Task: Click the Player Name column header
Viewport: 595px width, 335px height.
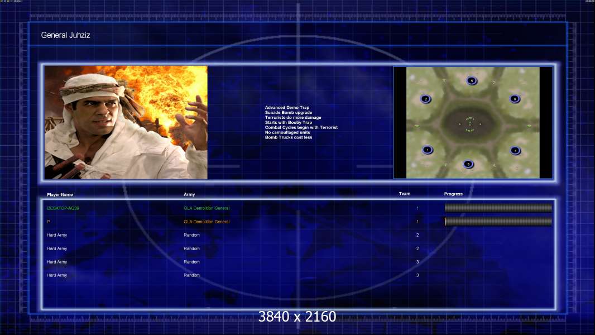Action: tap(60, 195)
